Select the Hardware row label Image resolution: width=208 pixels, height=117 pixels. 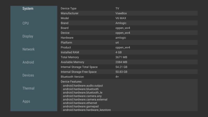[x=67, y=38]
